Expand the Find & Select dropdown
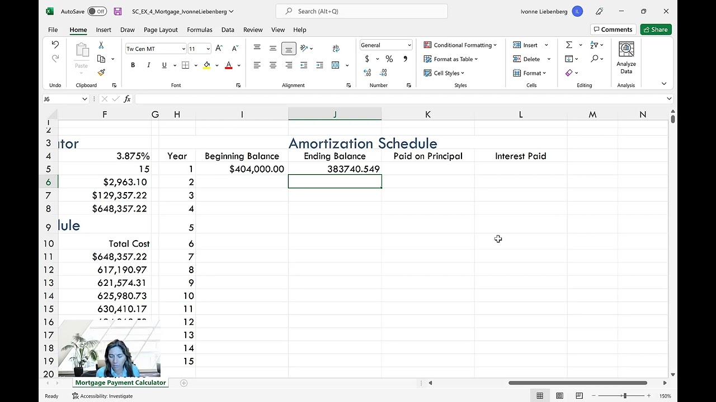 point(596,59)
